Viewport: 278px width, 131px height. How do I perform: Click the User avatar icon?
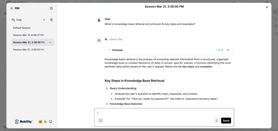click(99, 20)
